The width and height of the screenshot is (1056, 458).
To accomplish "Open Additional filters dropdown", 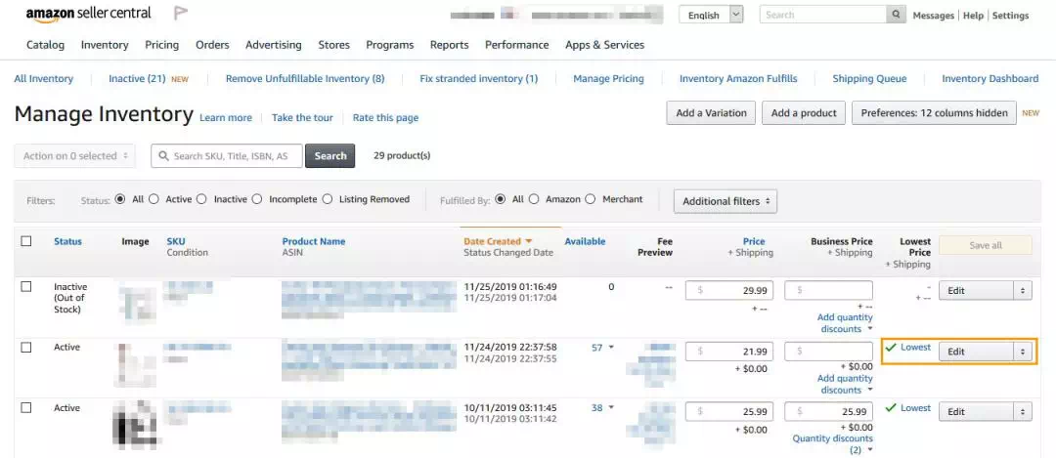I will tap(726, 201).
